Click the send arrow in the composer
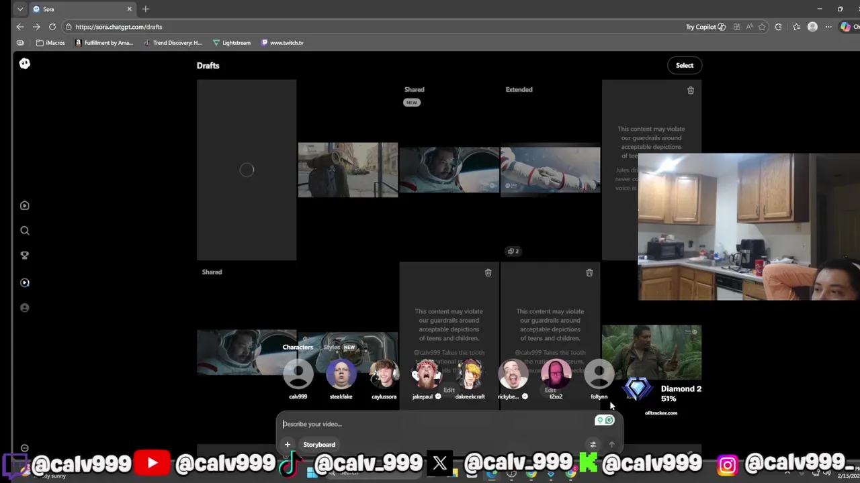This screenshot has width=860, height=483. click(611, 444)
